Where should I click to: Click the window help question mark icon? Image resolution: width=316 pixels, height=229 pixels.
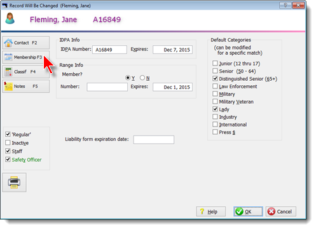[x=285, y=5]
